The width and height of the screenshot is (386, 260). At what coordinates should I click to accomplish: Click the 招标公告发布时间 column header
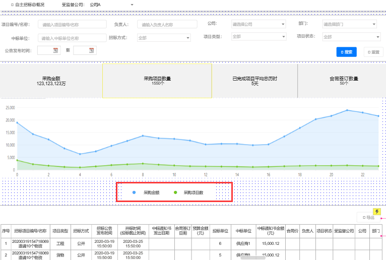(x=104, y=231)
